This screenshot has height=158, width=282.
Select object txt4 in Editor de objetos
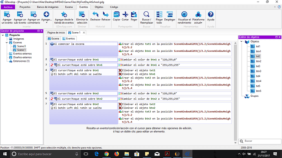click(x=258, y=76)
